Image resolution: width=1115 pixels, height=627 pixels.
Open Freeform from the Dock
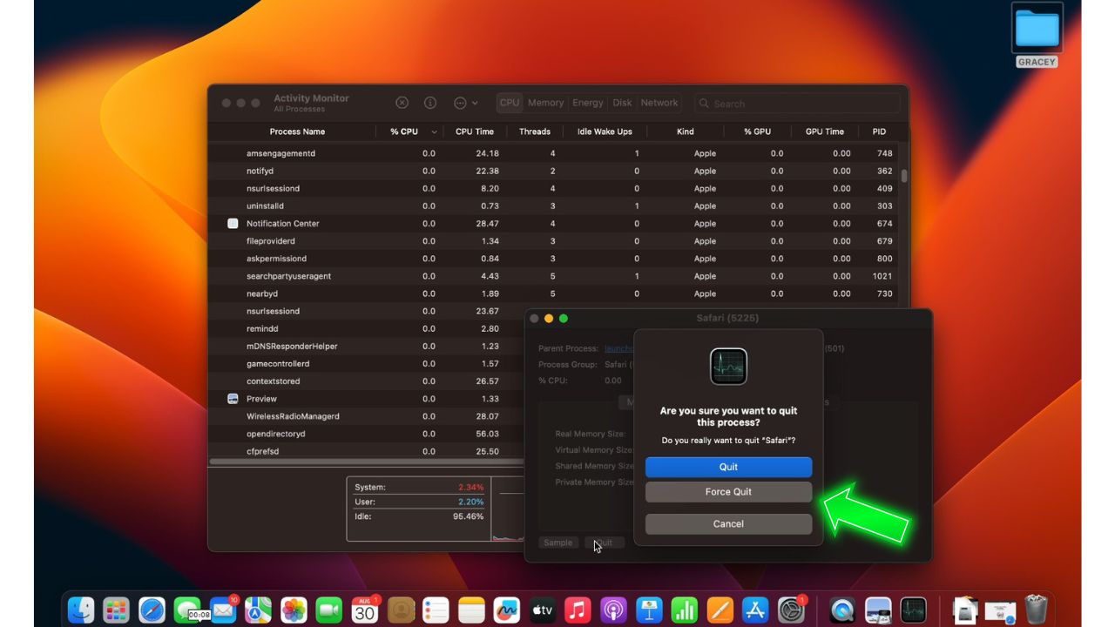tap(507, 610)
